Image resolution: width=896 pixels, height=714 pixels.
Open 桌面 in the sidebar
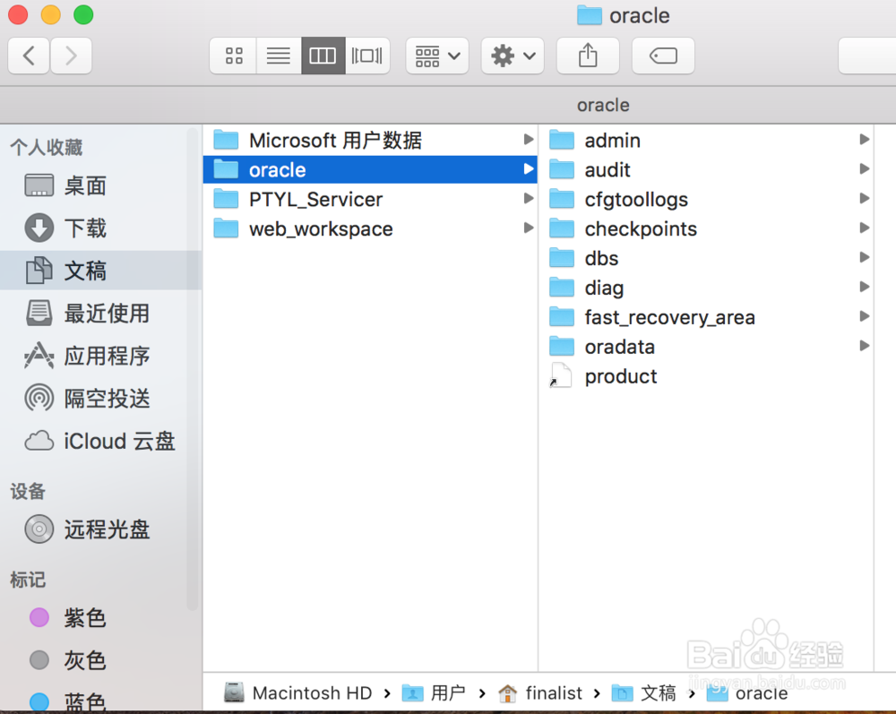pyautogui.click(x=100, y=185)
